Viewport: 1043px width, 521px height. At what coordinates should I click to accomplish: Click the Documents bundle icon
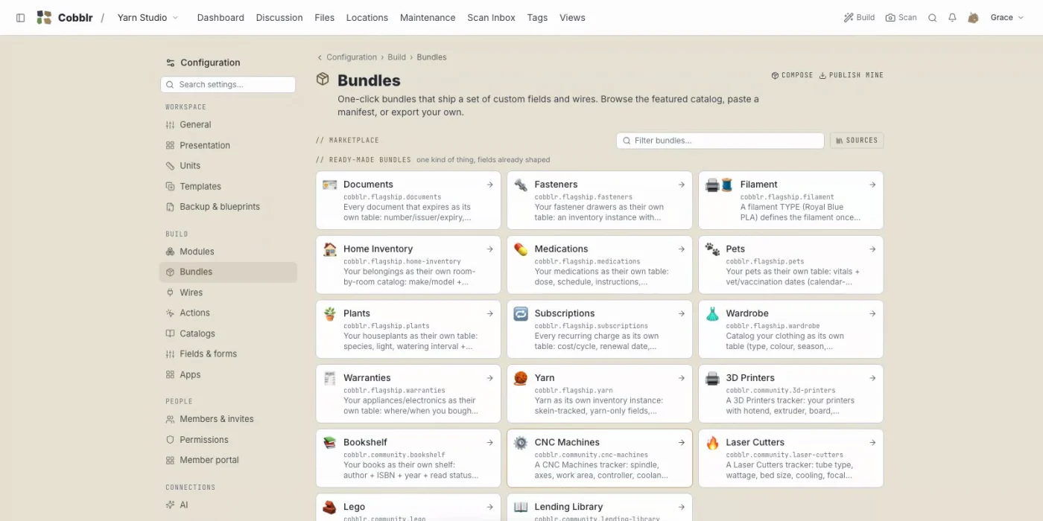(x=330, y=185)
